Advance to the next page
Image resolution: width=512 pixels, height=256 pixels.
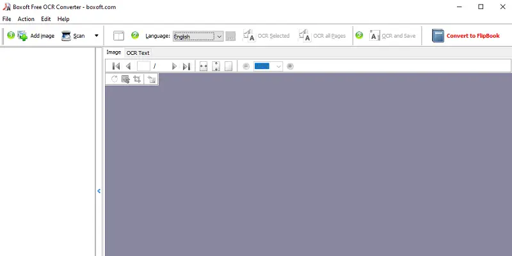point(174,66)
